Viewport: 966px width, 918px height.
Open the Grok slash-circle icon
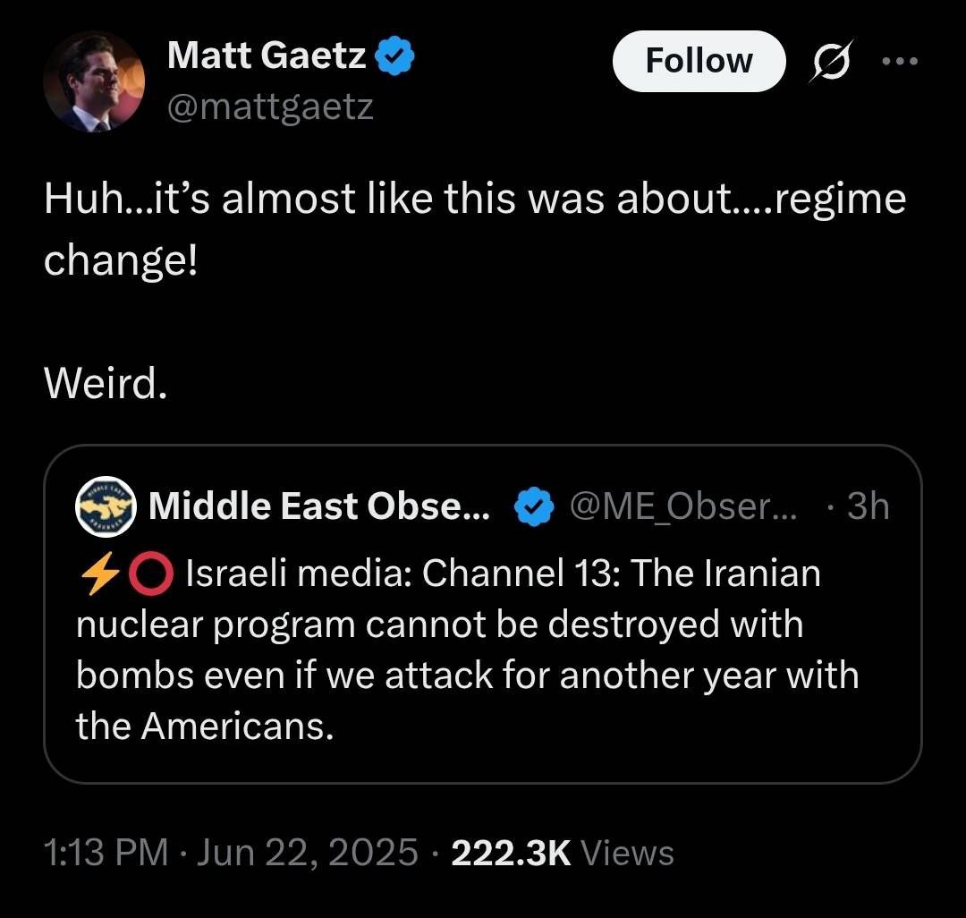[x=831, y=62]
